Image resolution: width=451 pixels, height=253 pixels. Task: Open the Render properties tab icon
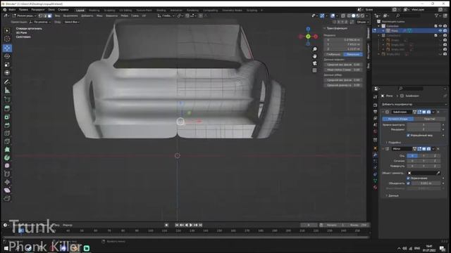click(375, 105)
